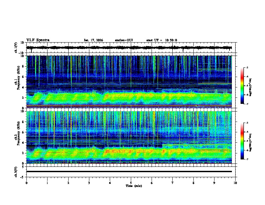Click the "6" kHz tick on ch.2 frequency axis
Screen dimensions: 265x205
click(23, 132)
